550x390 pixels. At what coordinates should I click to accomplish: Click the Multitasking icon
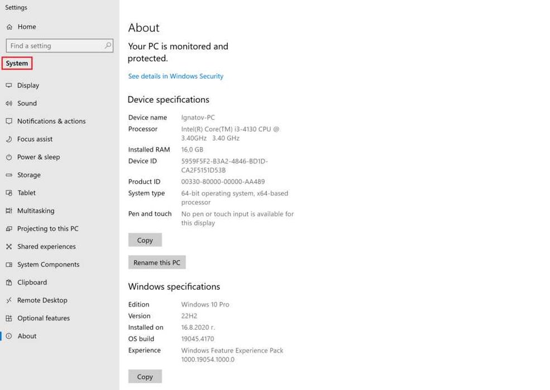point(9,210)
